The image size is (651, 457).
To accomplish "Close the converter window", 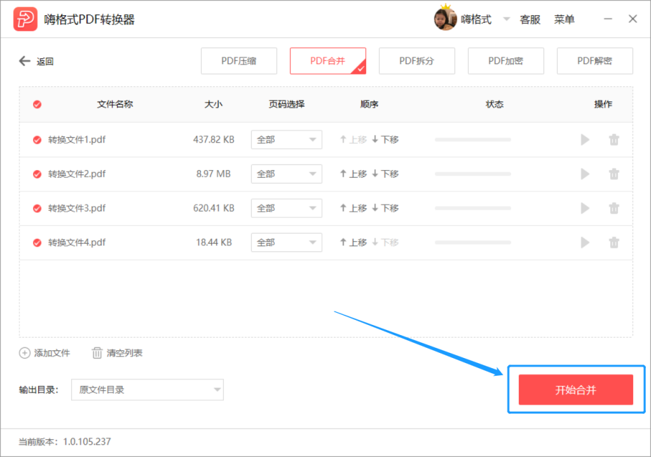I will [633, 19].
